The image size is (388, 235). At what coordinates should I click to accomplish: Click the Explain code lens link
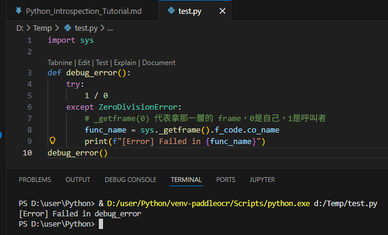click(125, 63)
